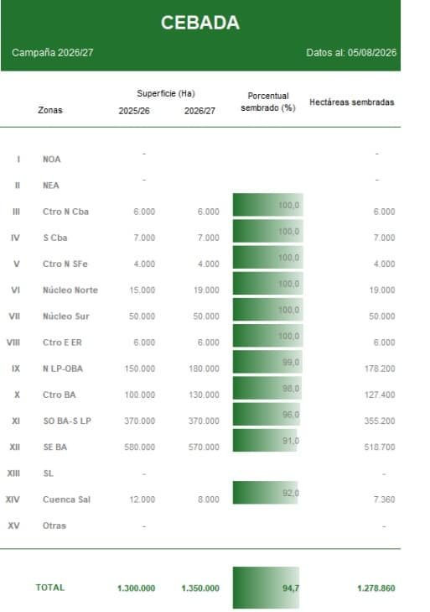Click the Superficie (Ha) header
The image size is (430, 612).
pos(166,94)
